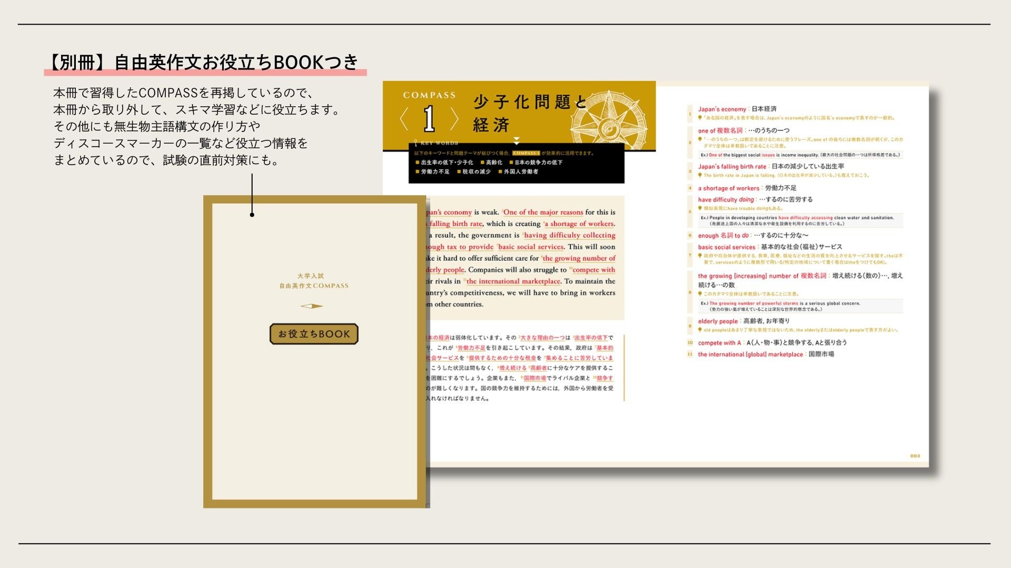Click the yellow square bullet before 外国人労働者

point(500,172)
